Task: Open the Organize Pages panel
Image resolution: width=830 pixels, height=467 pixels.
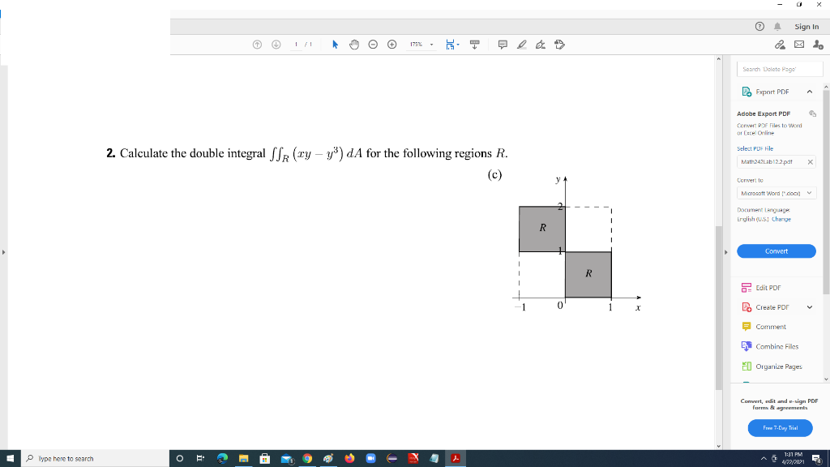Action: [x=777, y=366]
